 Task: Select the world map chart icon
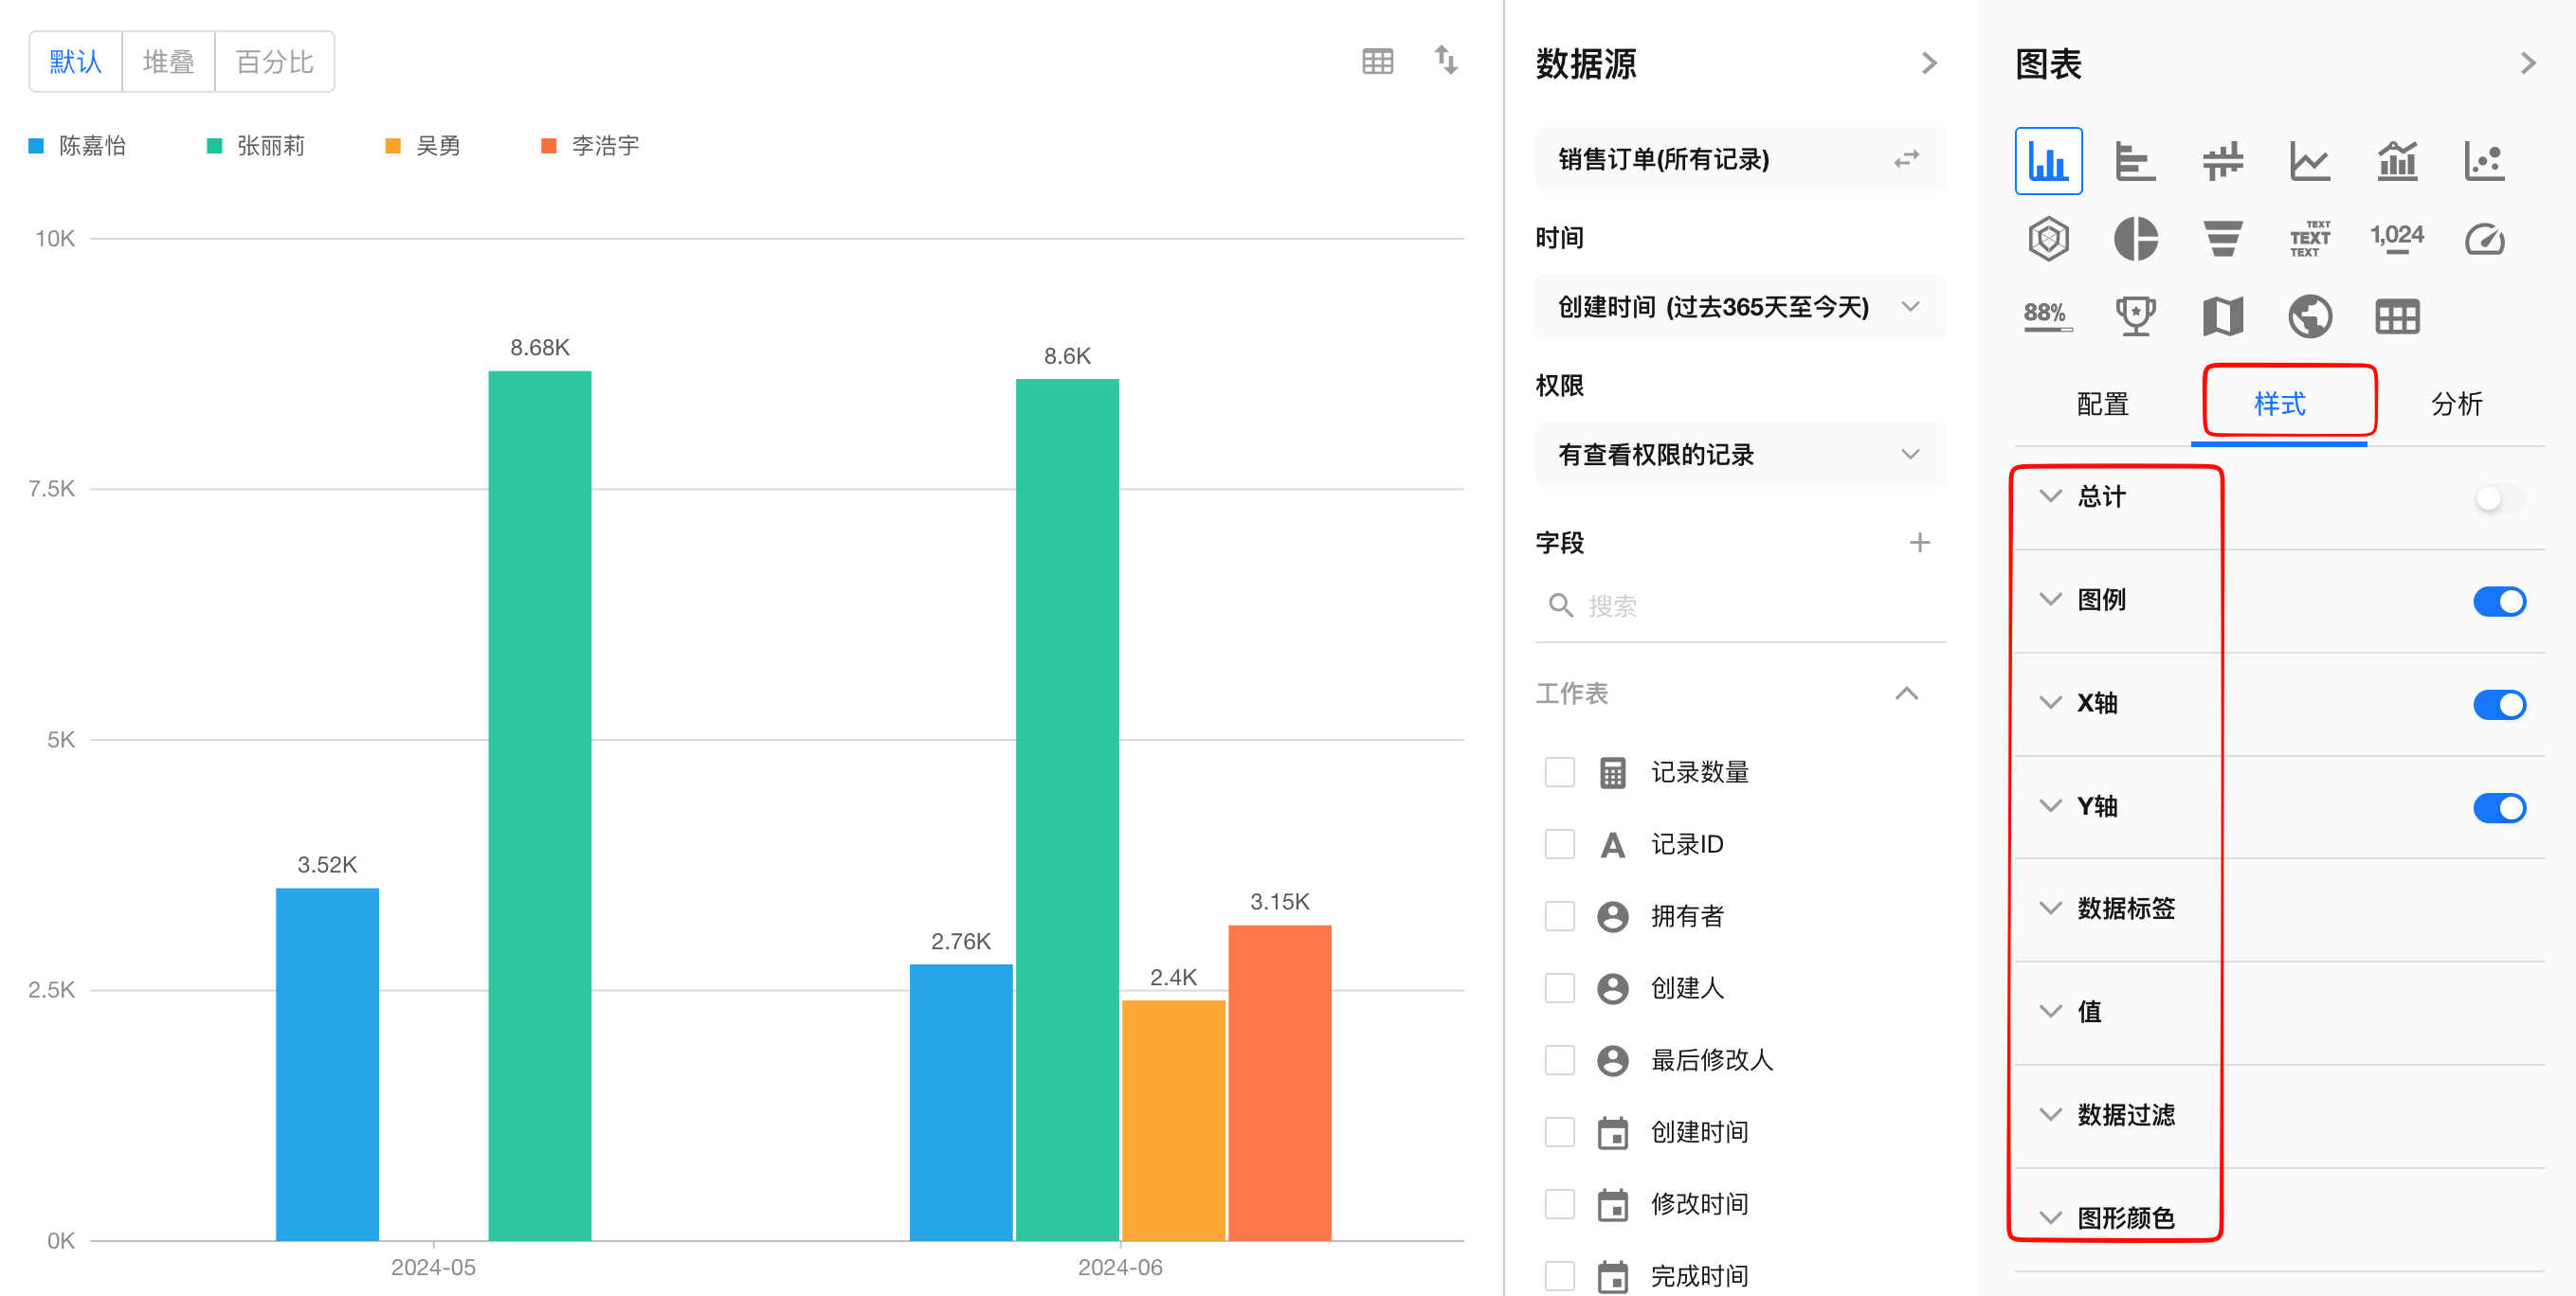pyautogui.click(x=2309, y=316)
